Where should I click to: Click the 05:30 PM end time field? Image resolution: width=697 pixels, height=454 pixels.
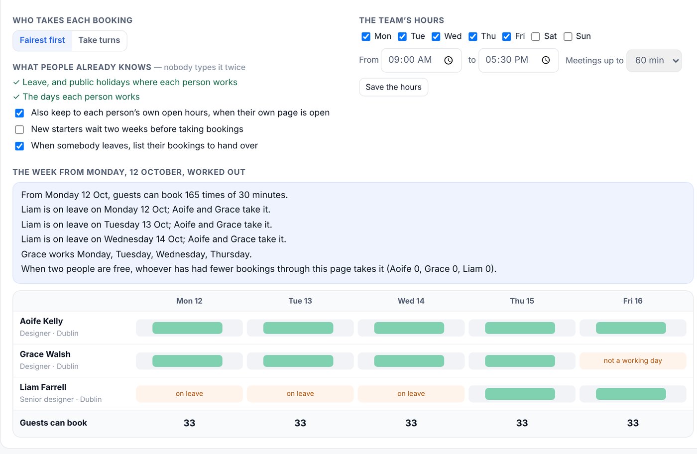coord(518,60)
